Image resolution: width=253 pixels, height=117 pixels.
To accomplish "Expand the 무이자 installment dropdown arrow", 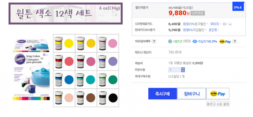I will click(230, 24).
